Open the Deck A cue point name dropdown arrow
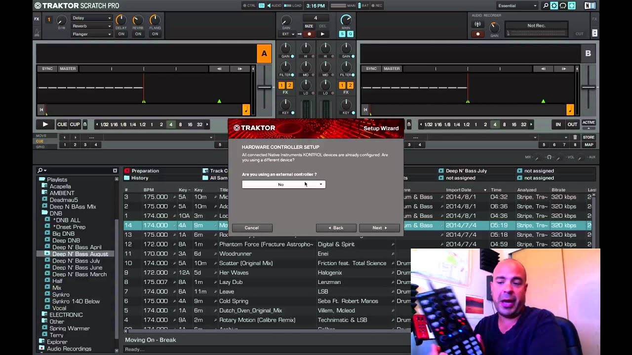The height and width of the screenshot is (355, 632). pyautogui.click(x=211, y=138)
